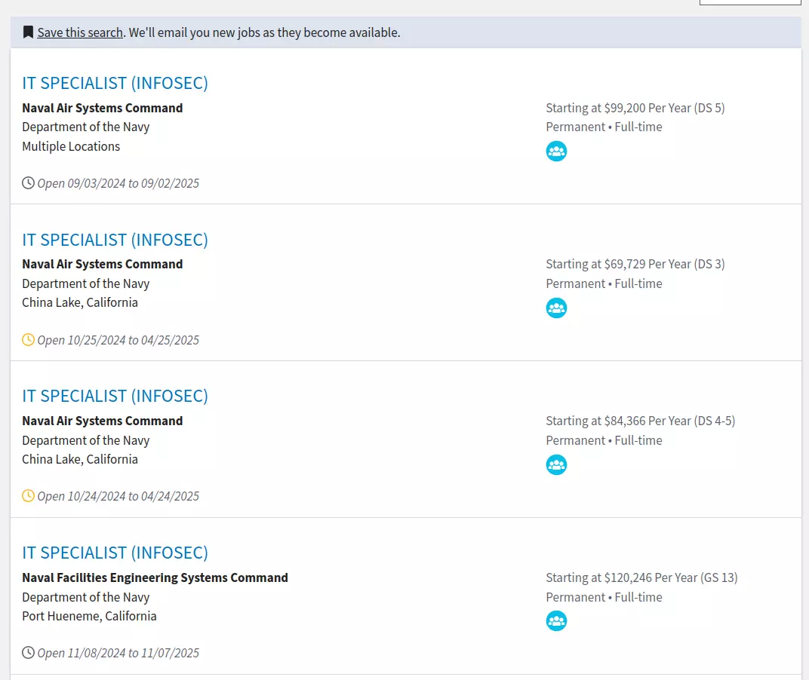Select 'Open 11/08/2024 to 11/07/2025' date text
This screenshot has height=680, width=809.
tap(118, 653)
